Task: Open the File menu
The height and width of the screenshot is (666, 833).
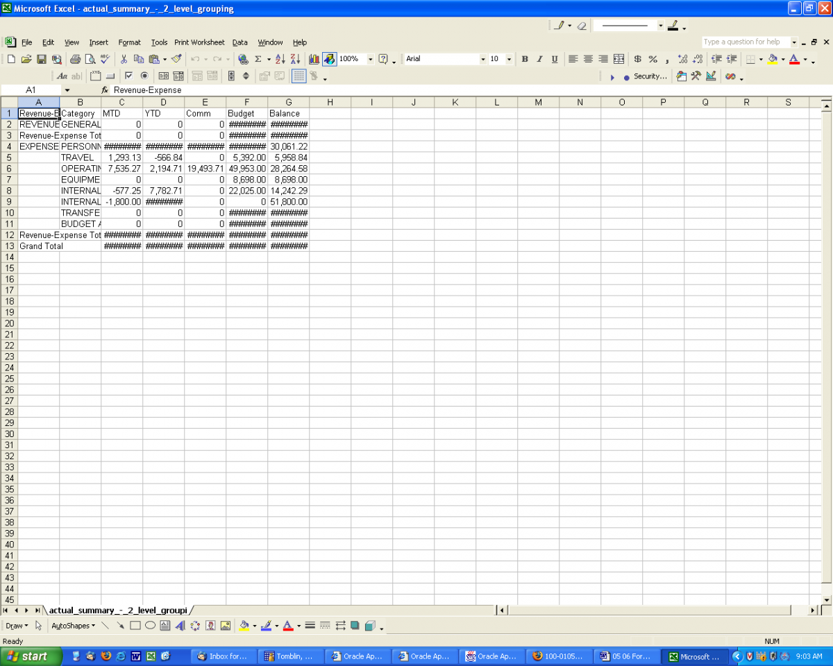Action: click(26, 42)
